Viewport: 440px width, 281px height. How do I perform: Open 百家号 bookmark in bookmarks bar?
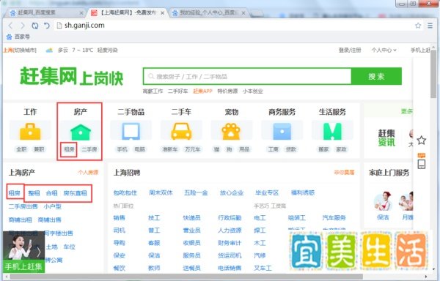tap(18, 37)
